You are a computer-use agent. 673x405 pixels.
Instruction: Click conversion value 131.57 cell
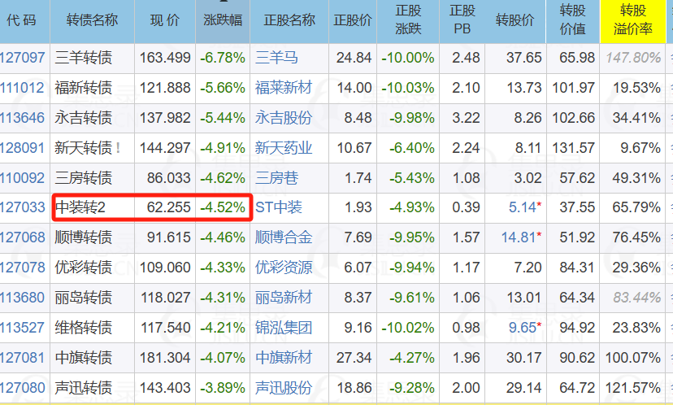[573, 148]
